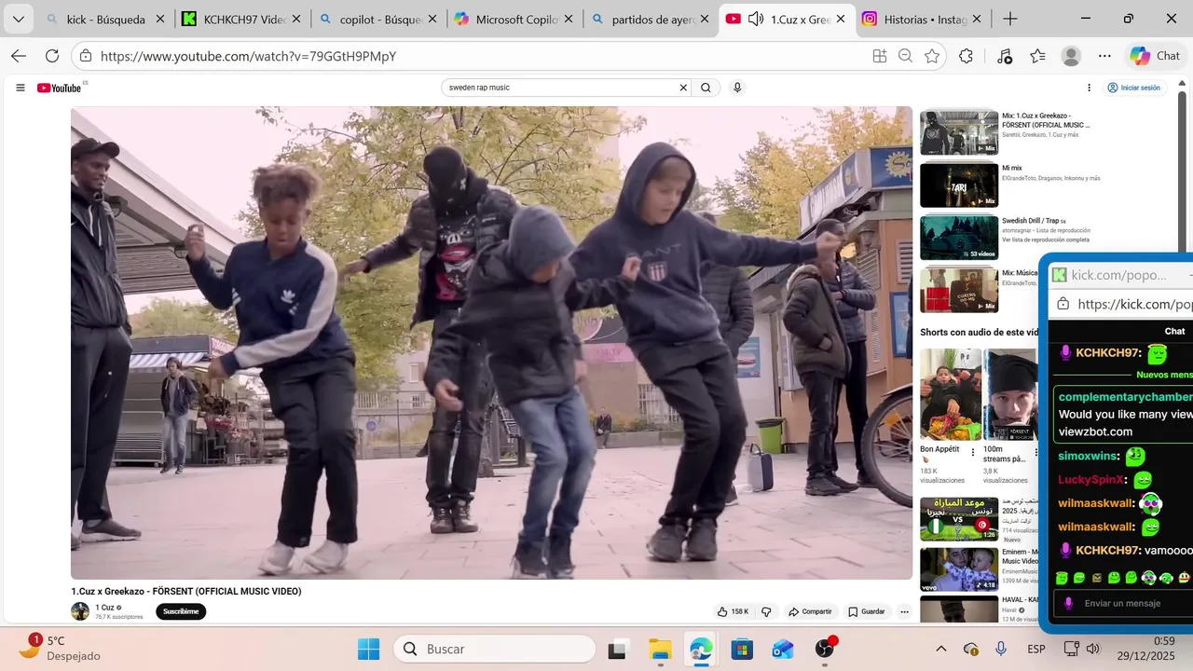Open the Edge profile avatar

pos(1071,56)
